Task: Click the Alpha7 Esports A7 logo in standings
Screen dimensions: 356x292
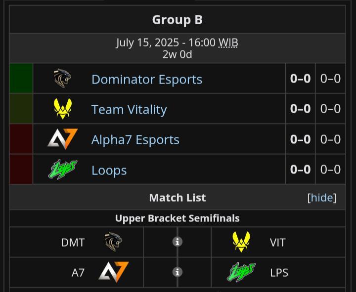Action: coord(63,139)
